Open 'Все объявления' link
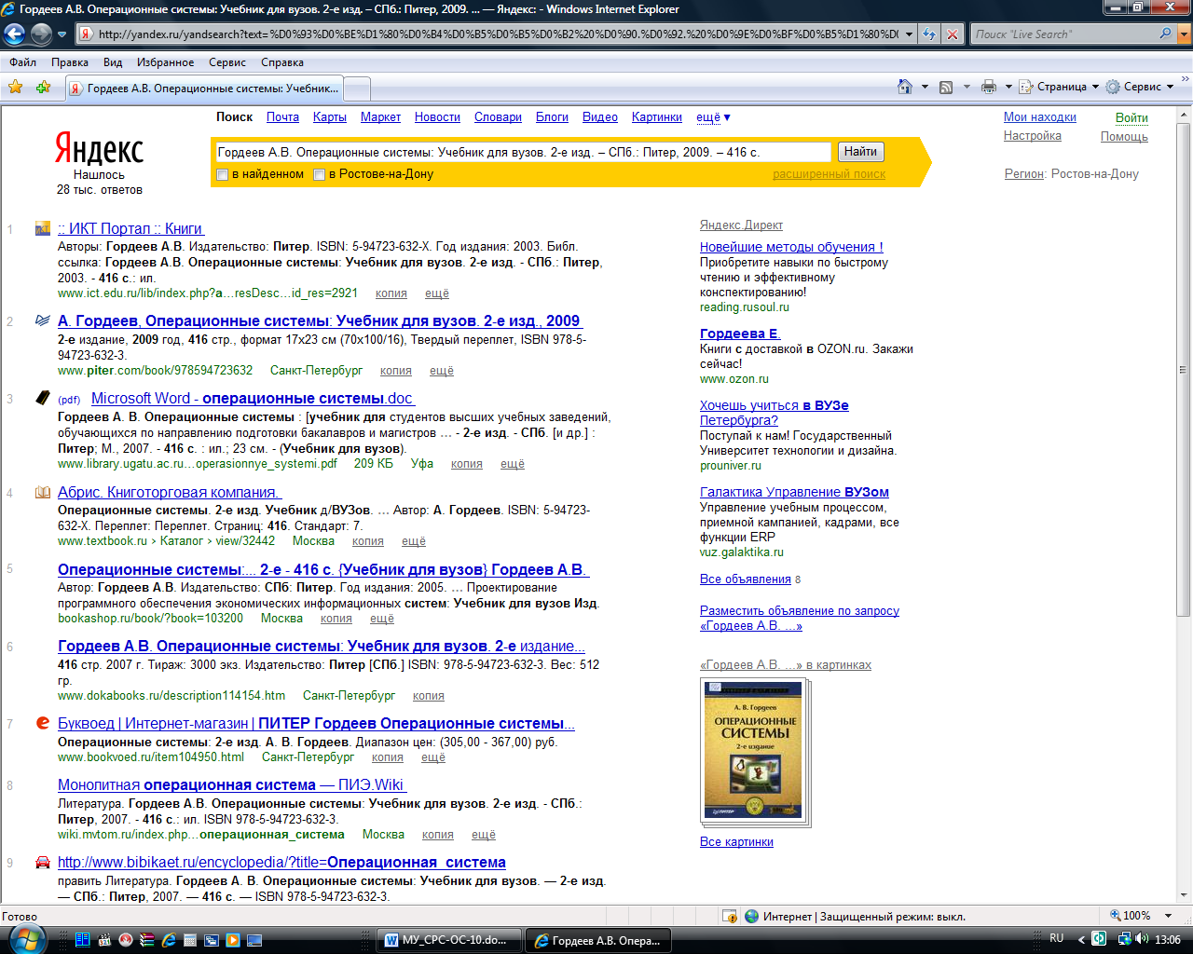 (745, 579)
